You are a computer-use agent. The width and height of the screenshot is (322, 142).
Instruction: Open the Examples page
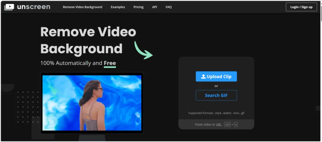tap(118, 7)
